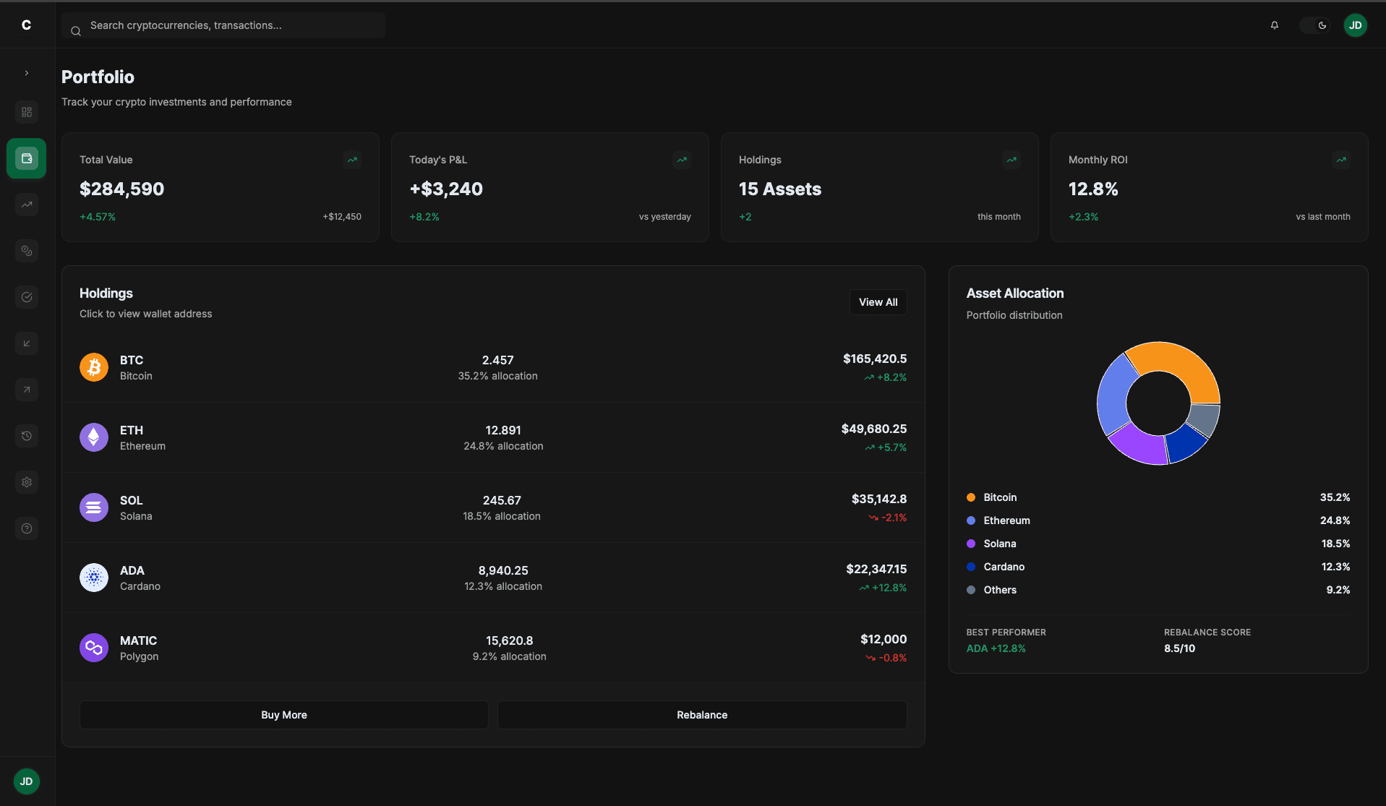Open the Markets trending chart icon
The width and height of the screenshot is (1386, 806).
pos(27,205)
